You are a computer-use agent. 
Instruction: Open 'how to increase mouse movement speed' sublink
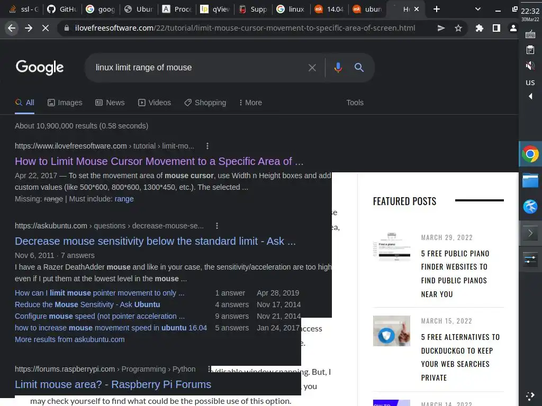click(x=111, y=328)
